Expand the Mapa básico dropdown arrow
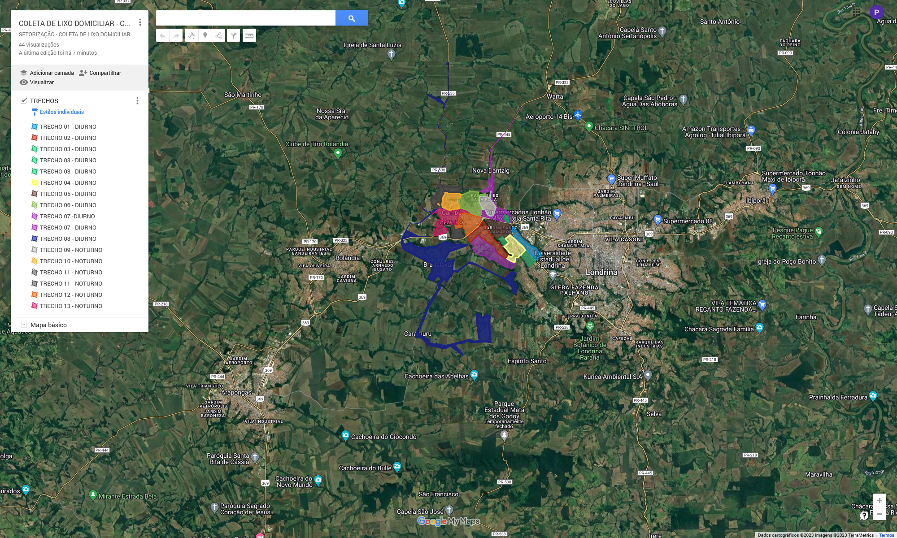 point(24,325)
